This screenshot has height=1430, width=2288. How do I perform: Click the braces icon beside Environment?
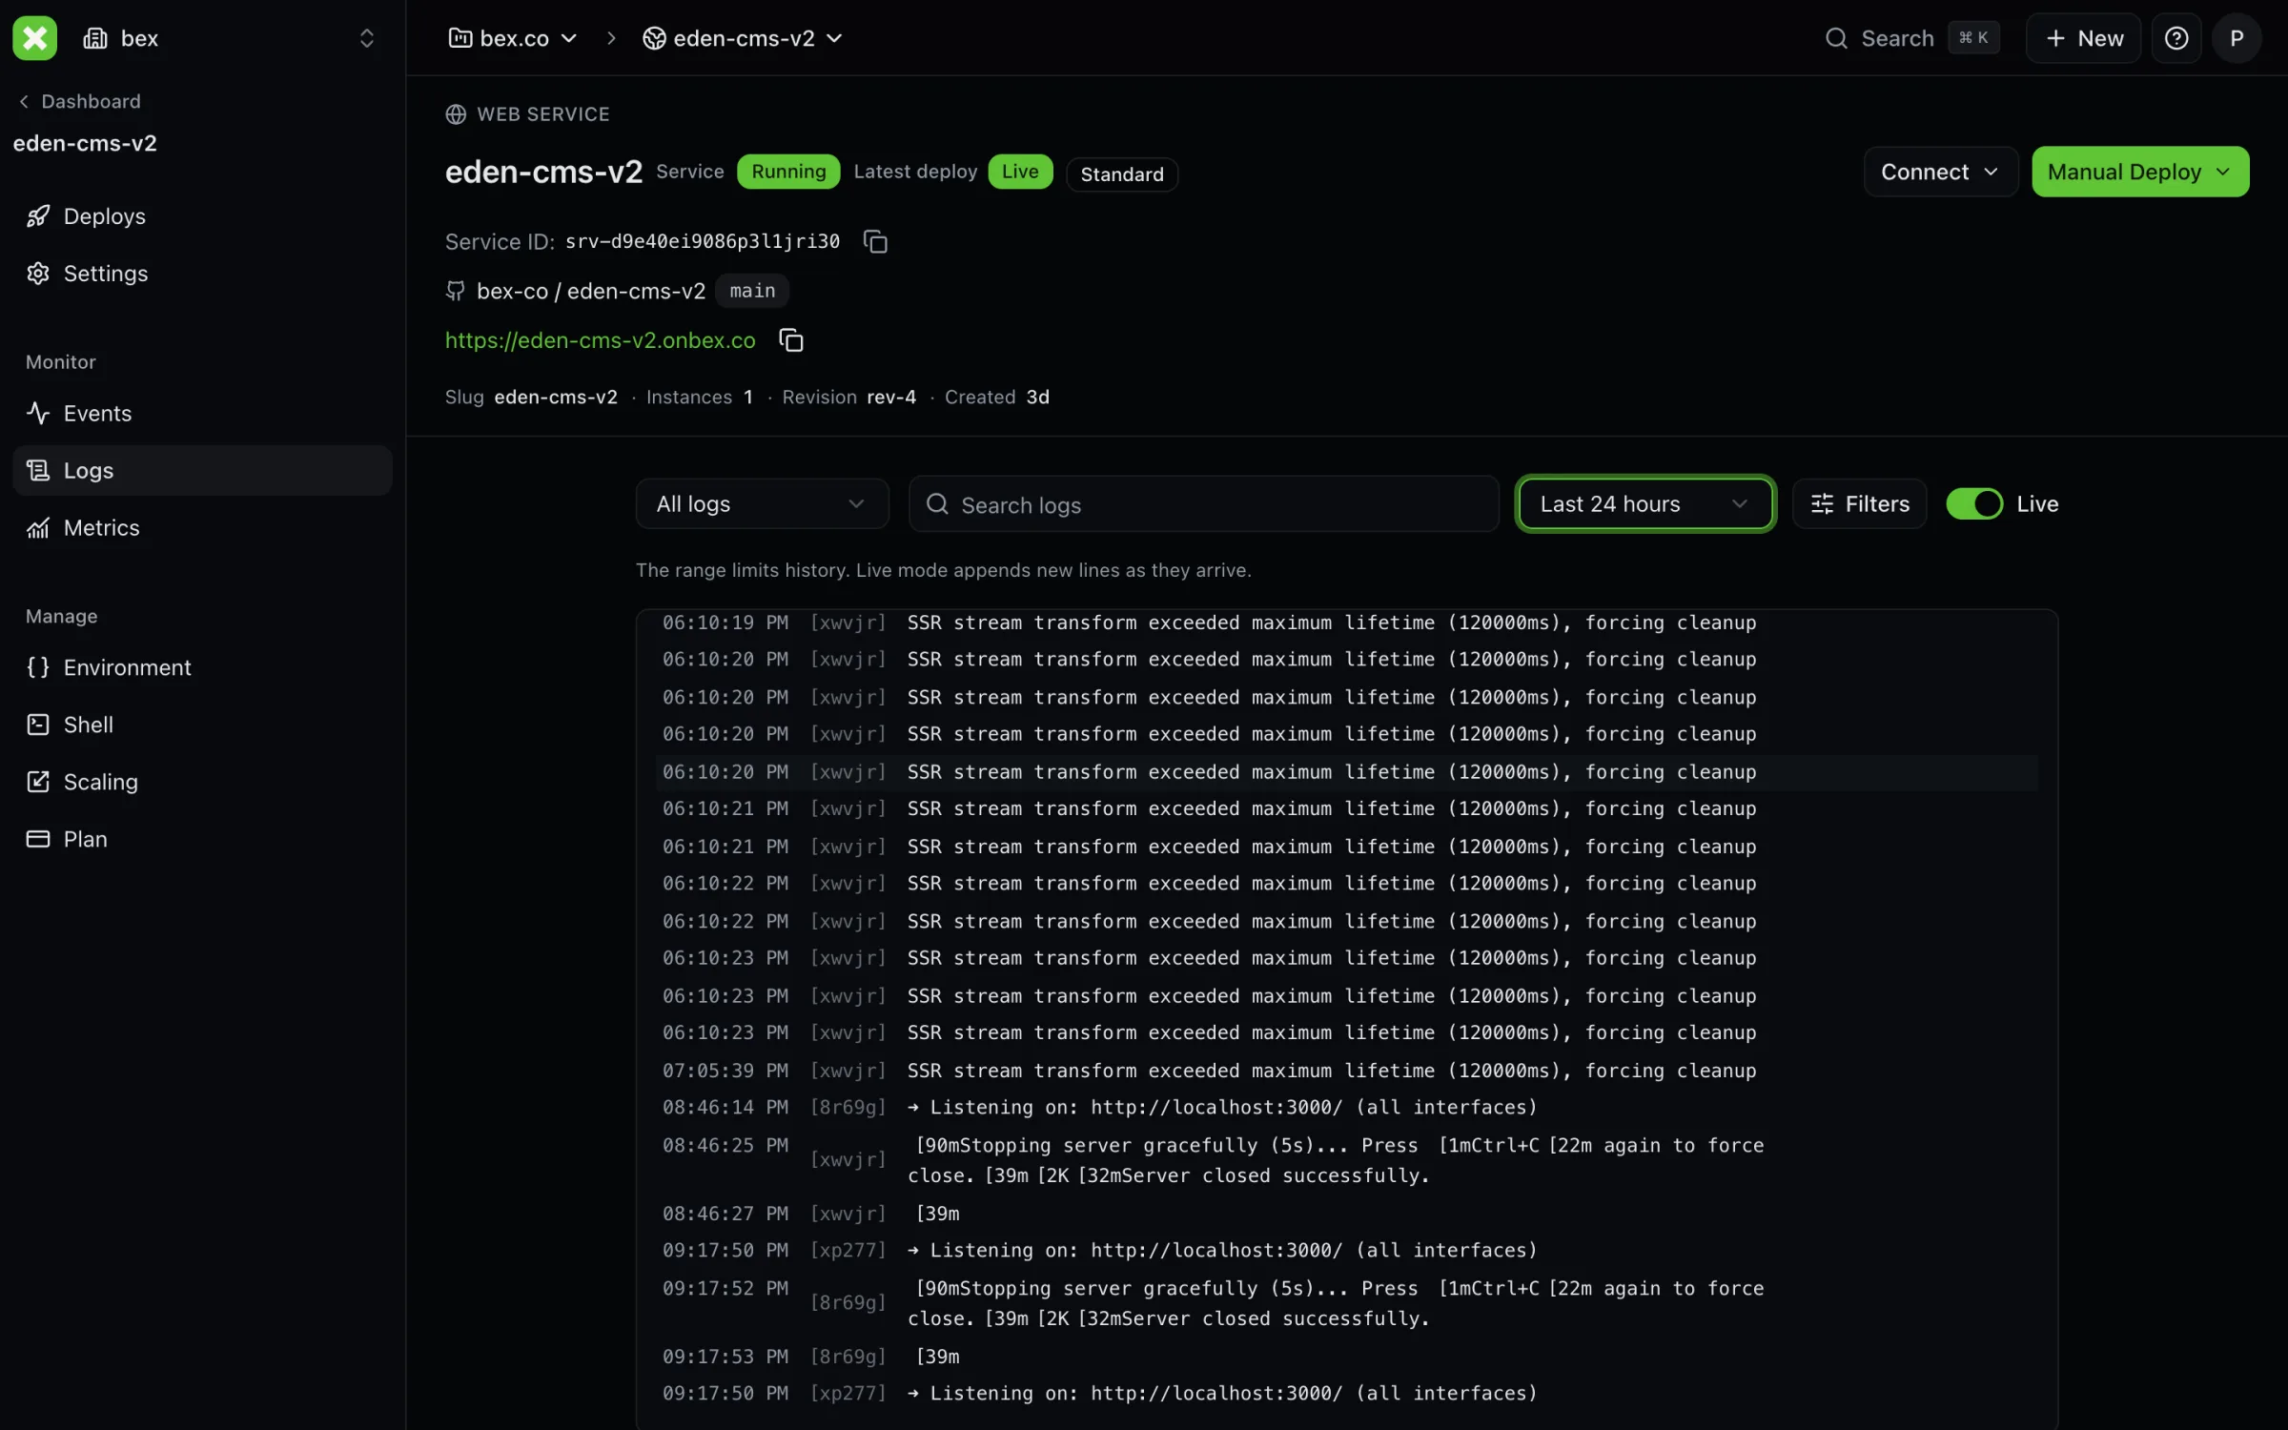(38, 667)
